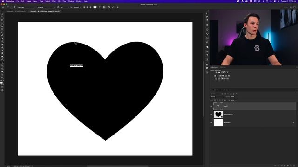298x167 pixels.
Task: Switch to the Channels tab
Action: point(219,90)
